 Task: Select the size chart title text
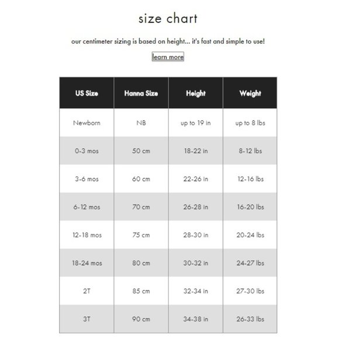[x=168, y=18]
